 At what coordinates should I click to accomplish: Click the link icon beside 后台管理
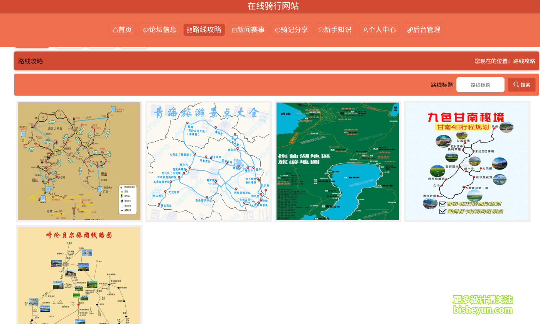(410, 29)
